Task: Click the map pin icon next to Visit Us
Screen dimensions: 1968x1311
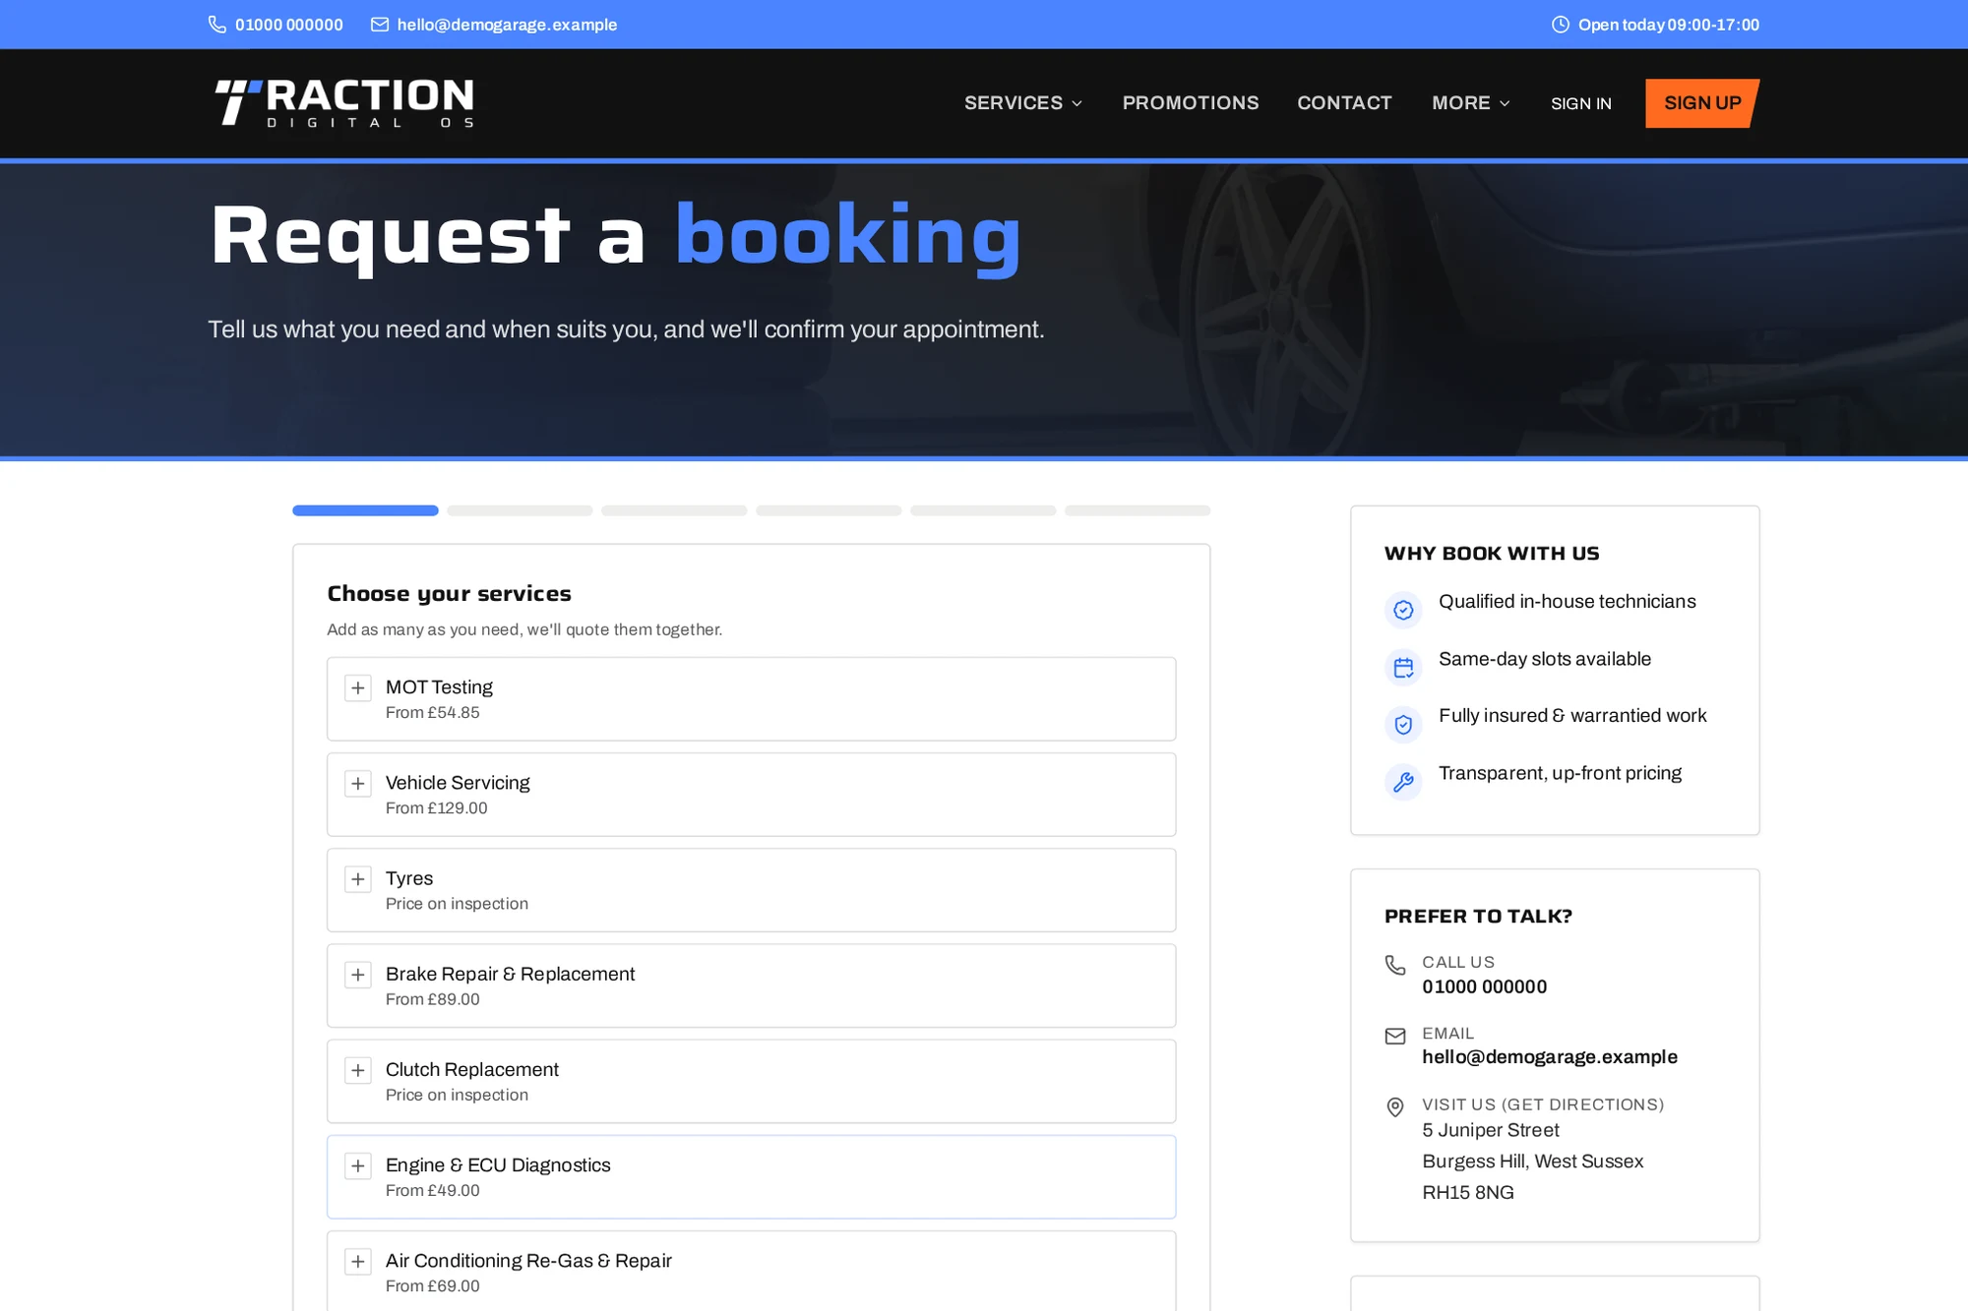Action: coord(1395,1107)
